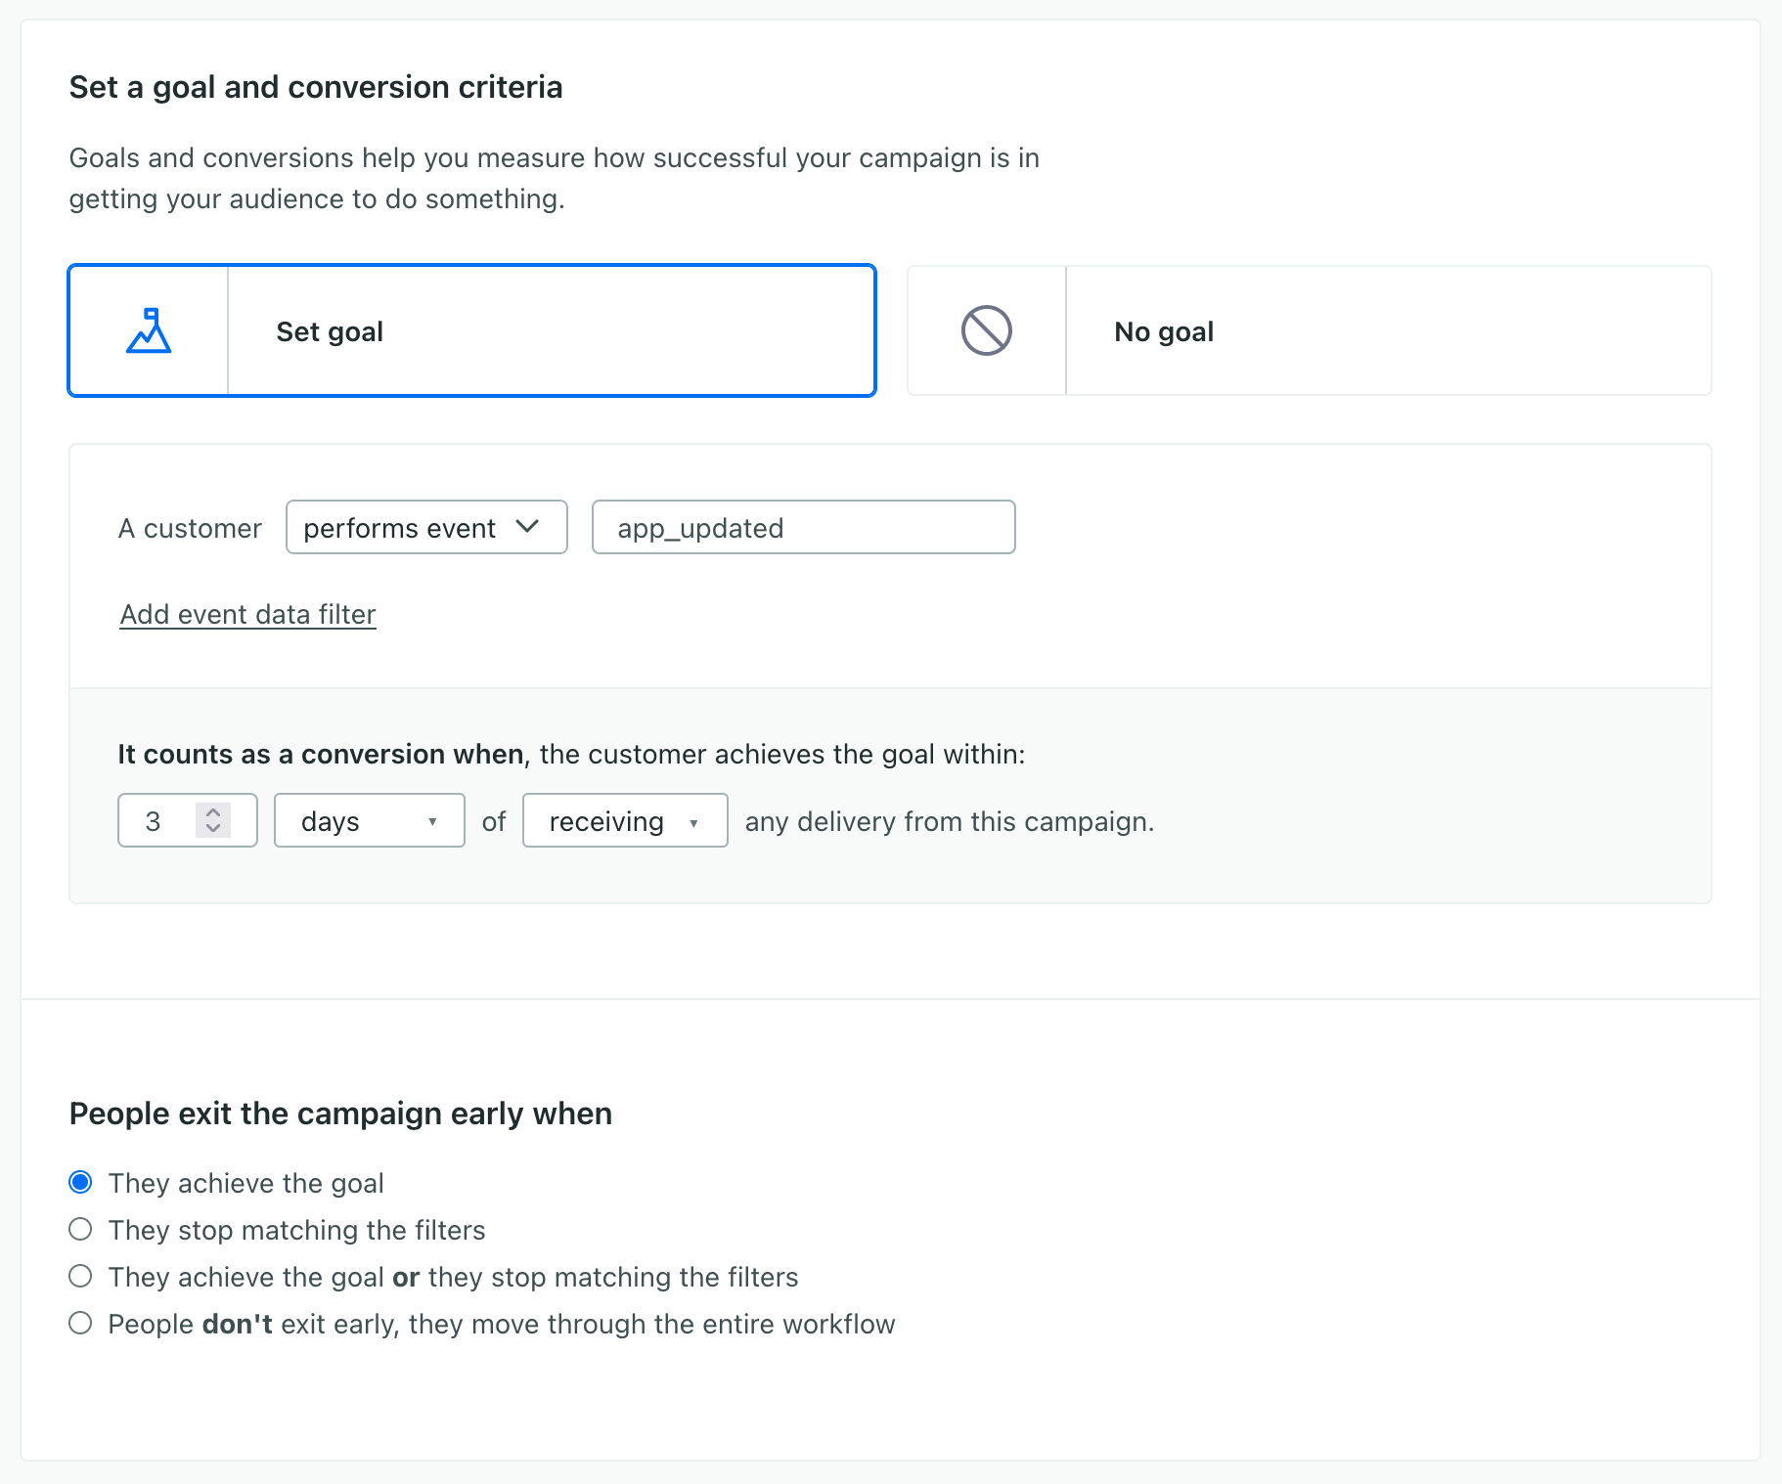Click Add event data filter link
This screenshot has height=1484, width=1782.
point(247,614)
